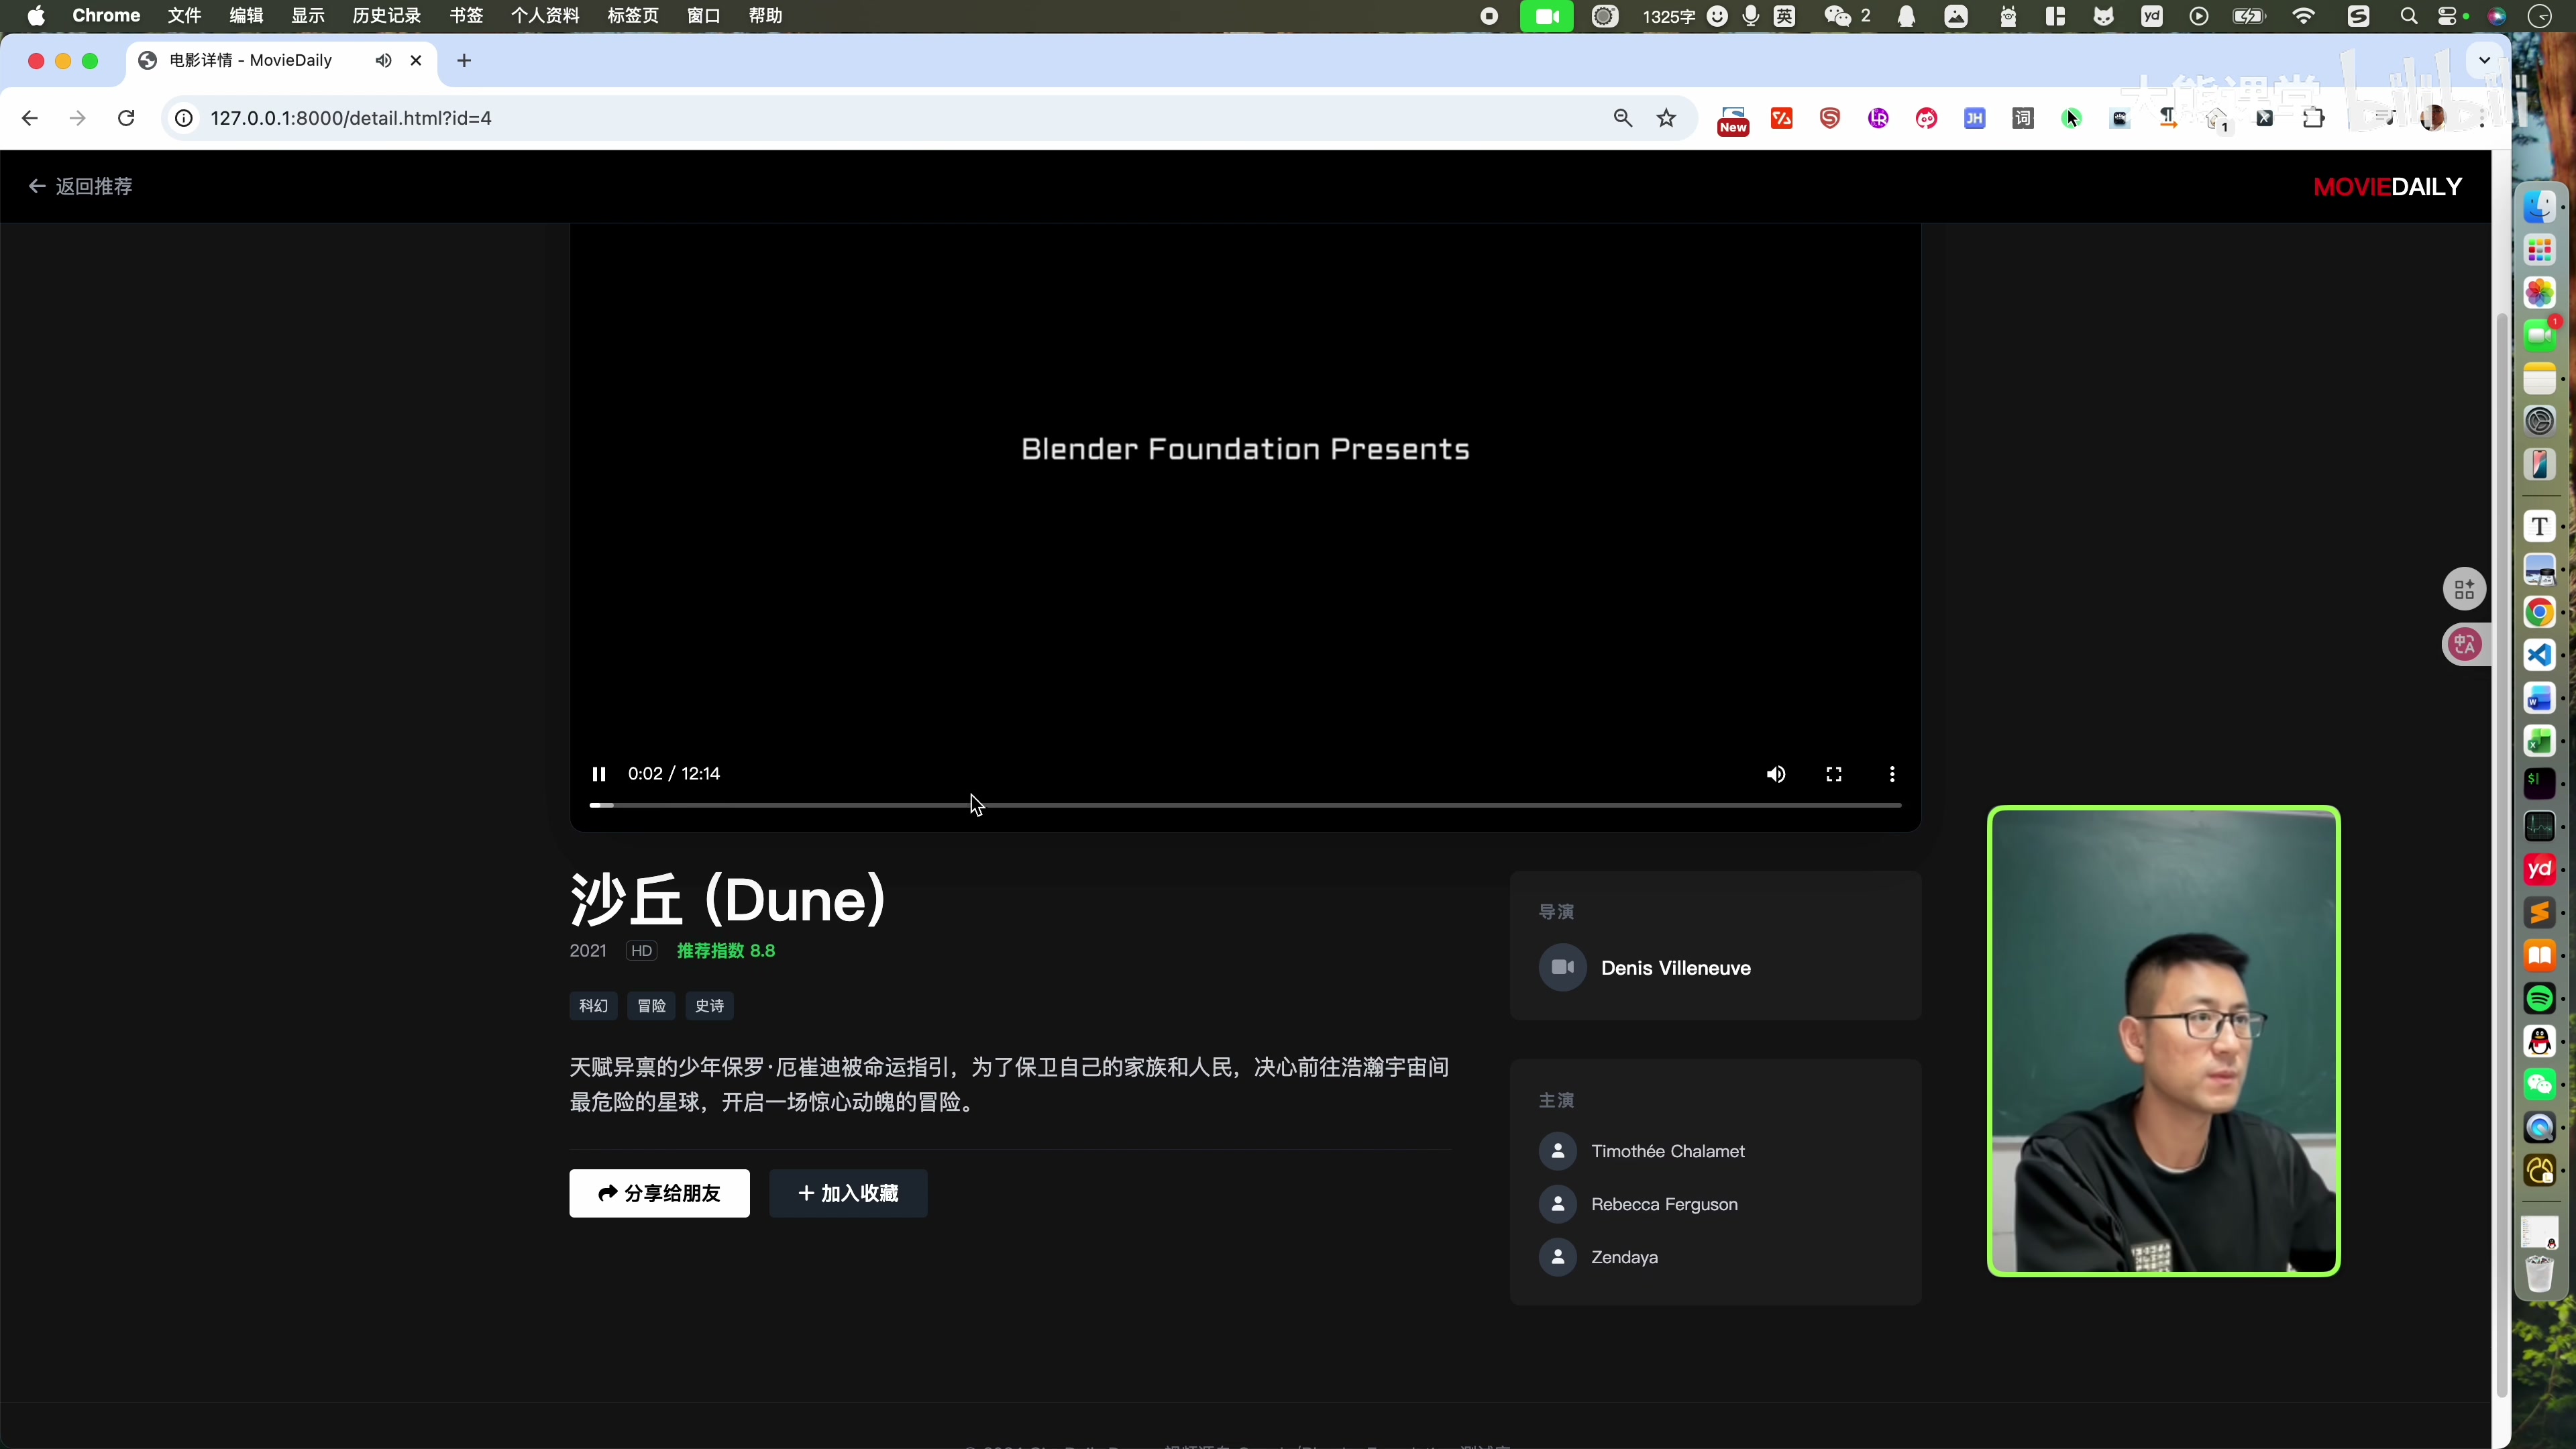Click 加入收藏 button
Image resolution: width=2576 pixels, height=1449 pixels.
point(848,1193)
